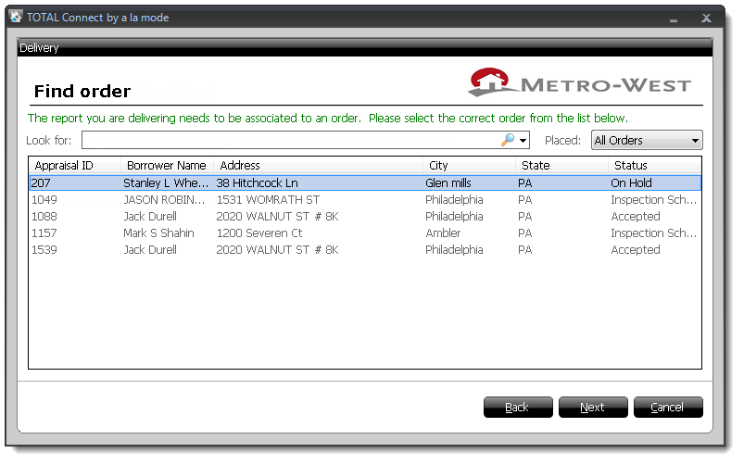Screen dimensions: 744x465
Task: Click the magnifier search icon
Action: point(507,140)
